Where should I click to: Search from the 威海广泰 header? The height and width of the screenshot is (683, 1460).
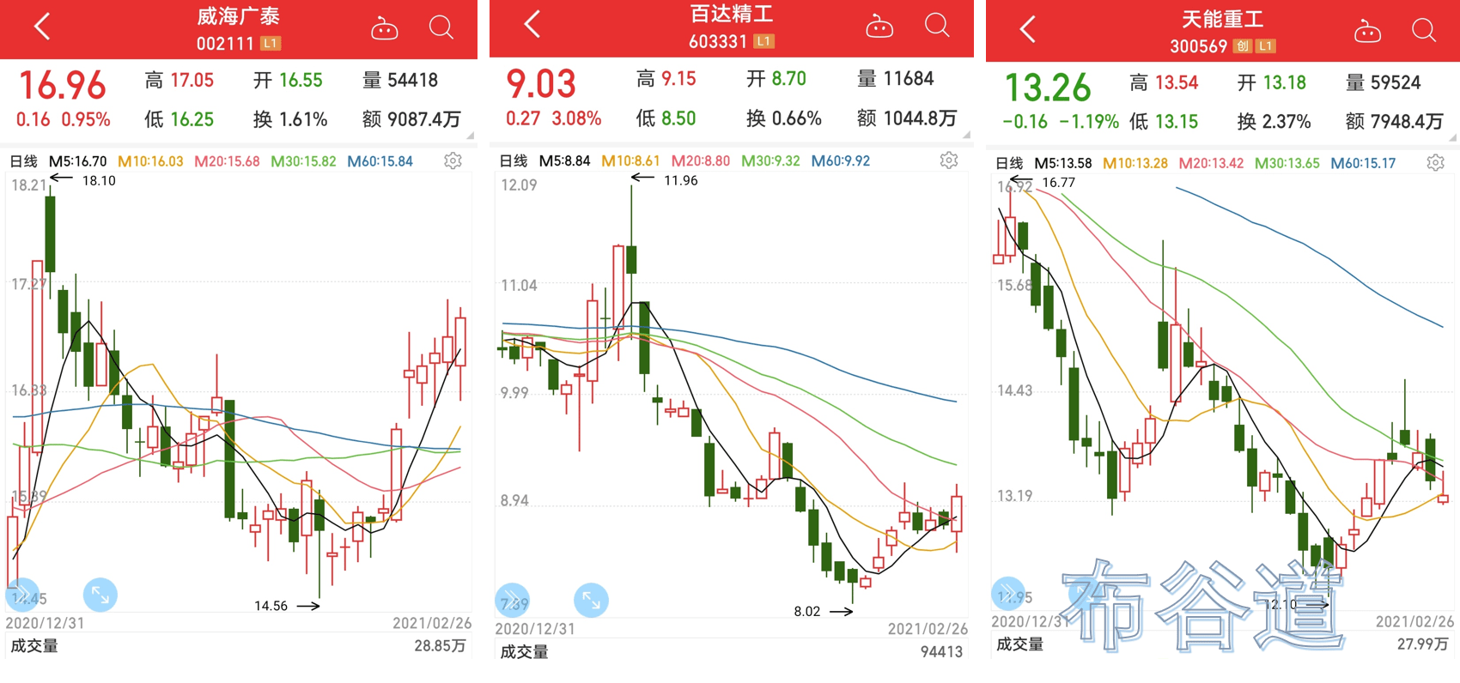pos(441,27)
